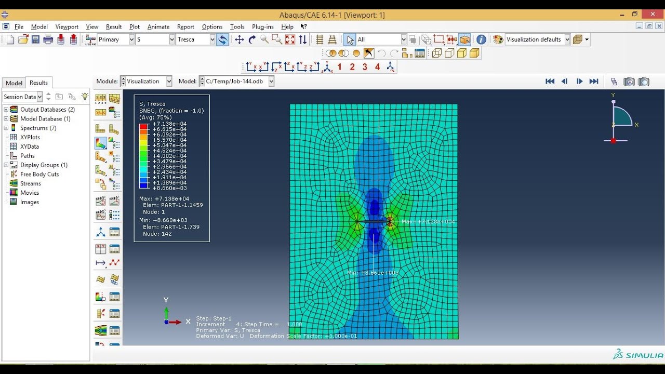Expand the Spectrums tree node
665x374 pixels.
point(6,128)
